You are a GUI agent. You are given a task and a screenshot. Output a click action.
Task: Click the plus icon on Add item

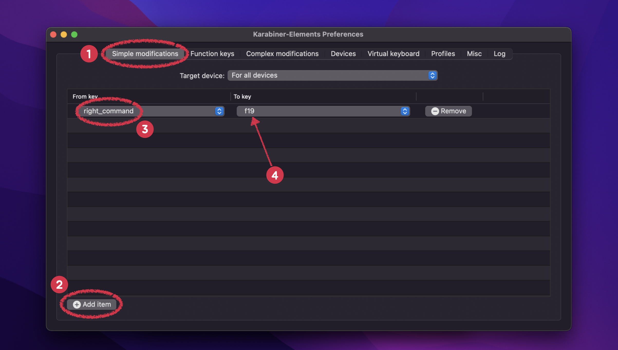click(77, 305)
